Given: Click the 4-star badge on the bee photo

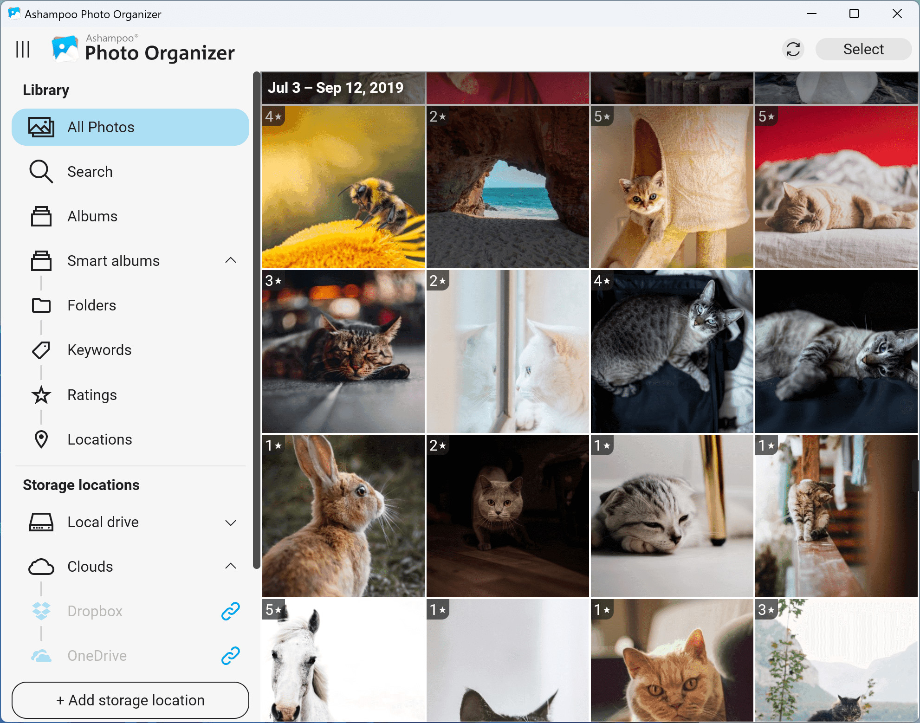Looking at the screenshot, I should click(x=273, y=116).
